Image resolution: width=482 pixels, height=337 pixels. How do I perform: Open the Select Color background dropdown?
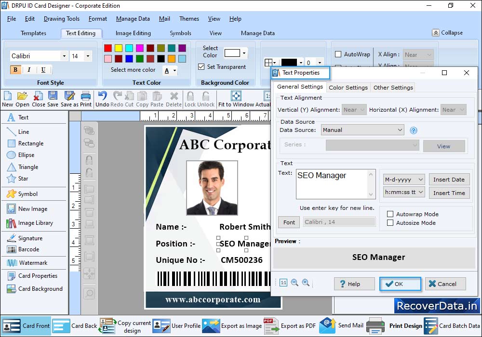coord(244,53)
